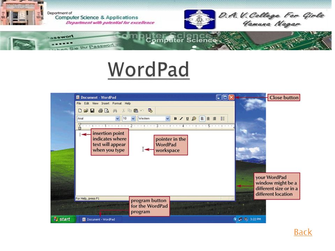Maximize the WordPad window
Image resolution: width=335 pixels, height=251 pixels.
(x=225, y=97)
